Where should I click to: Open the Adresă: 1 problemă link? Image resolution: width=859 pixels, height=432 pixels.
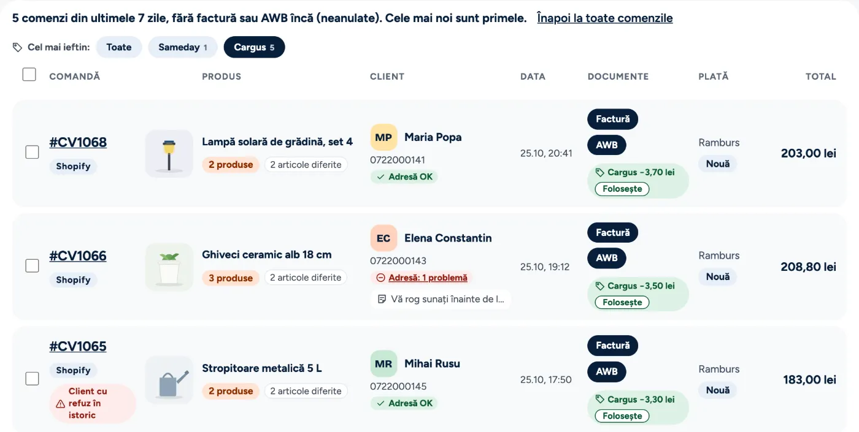tap(428, 278)
